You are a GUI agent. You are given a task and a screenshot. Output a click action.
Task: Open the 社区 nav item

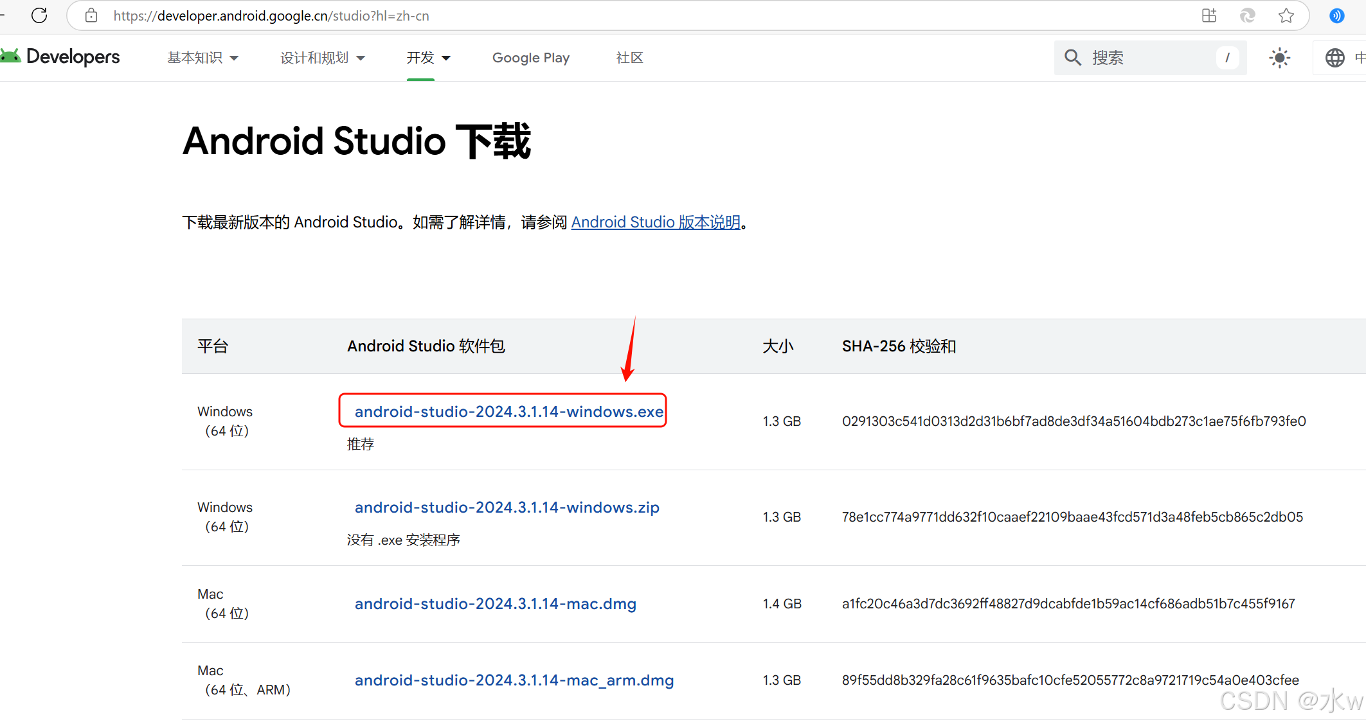point(629,58)
